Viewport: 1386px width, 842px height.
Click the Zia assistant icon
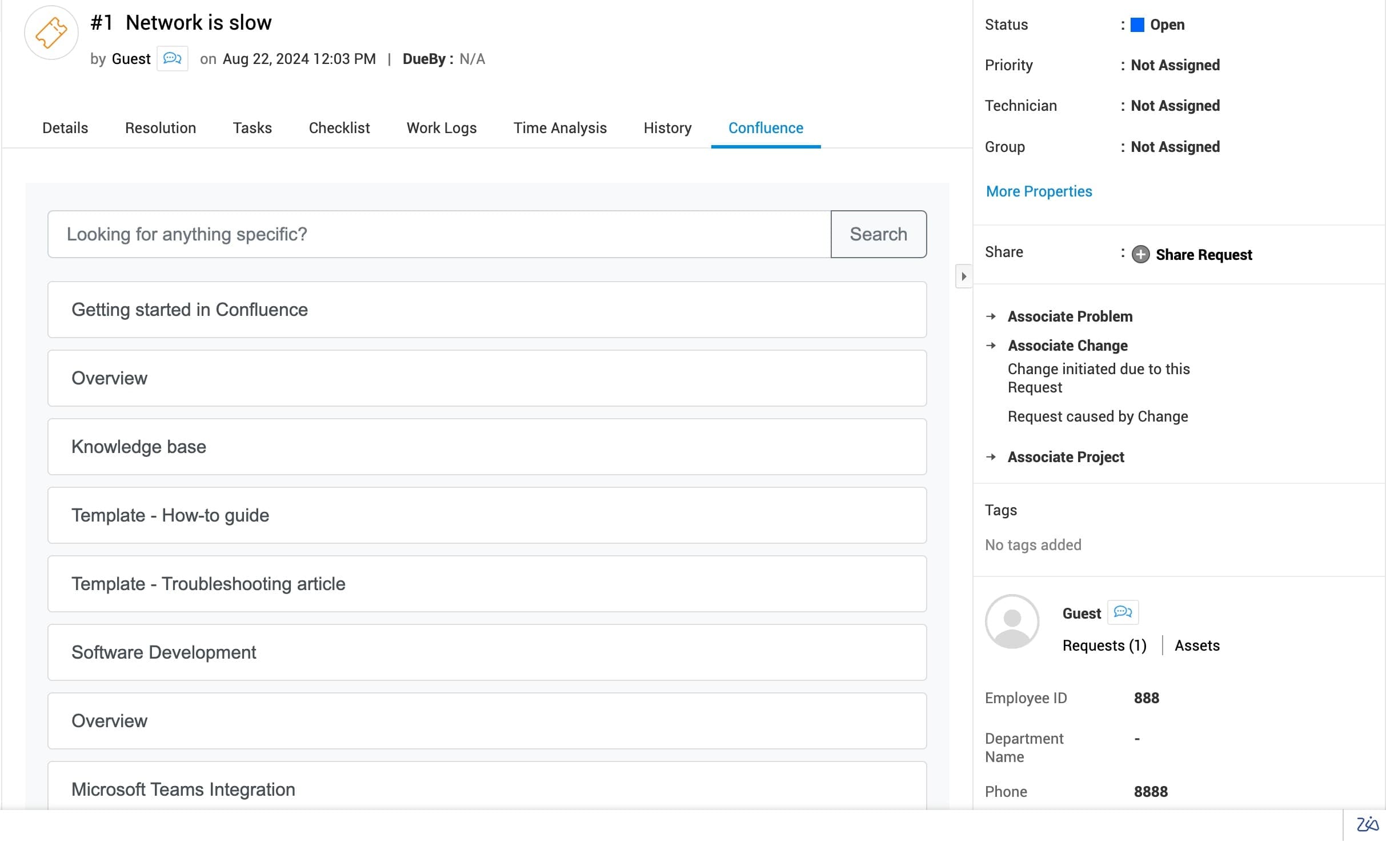[1367, 824]
